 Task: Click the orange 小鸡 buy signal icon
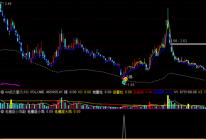[126, 79]
